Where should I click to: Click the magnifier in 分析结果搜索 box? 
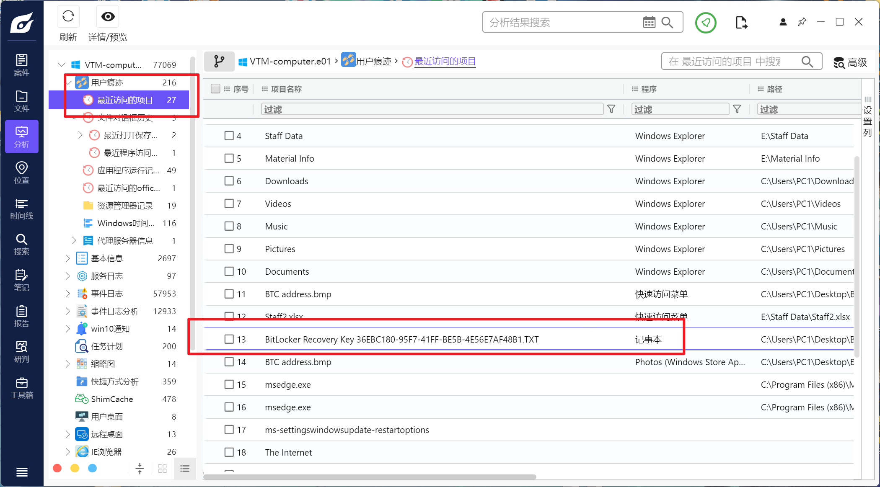pyautogui.click(x=667, y=22)
